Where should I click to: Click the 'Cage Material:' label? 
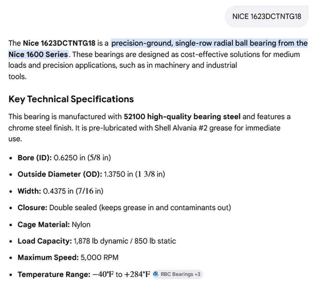coord(44,224)
